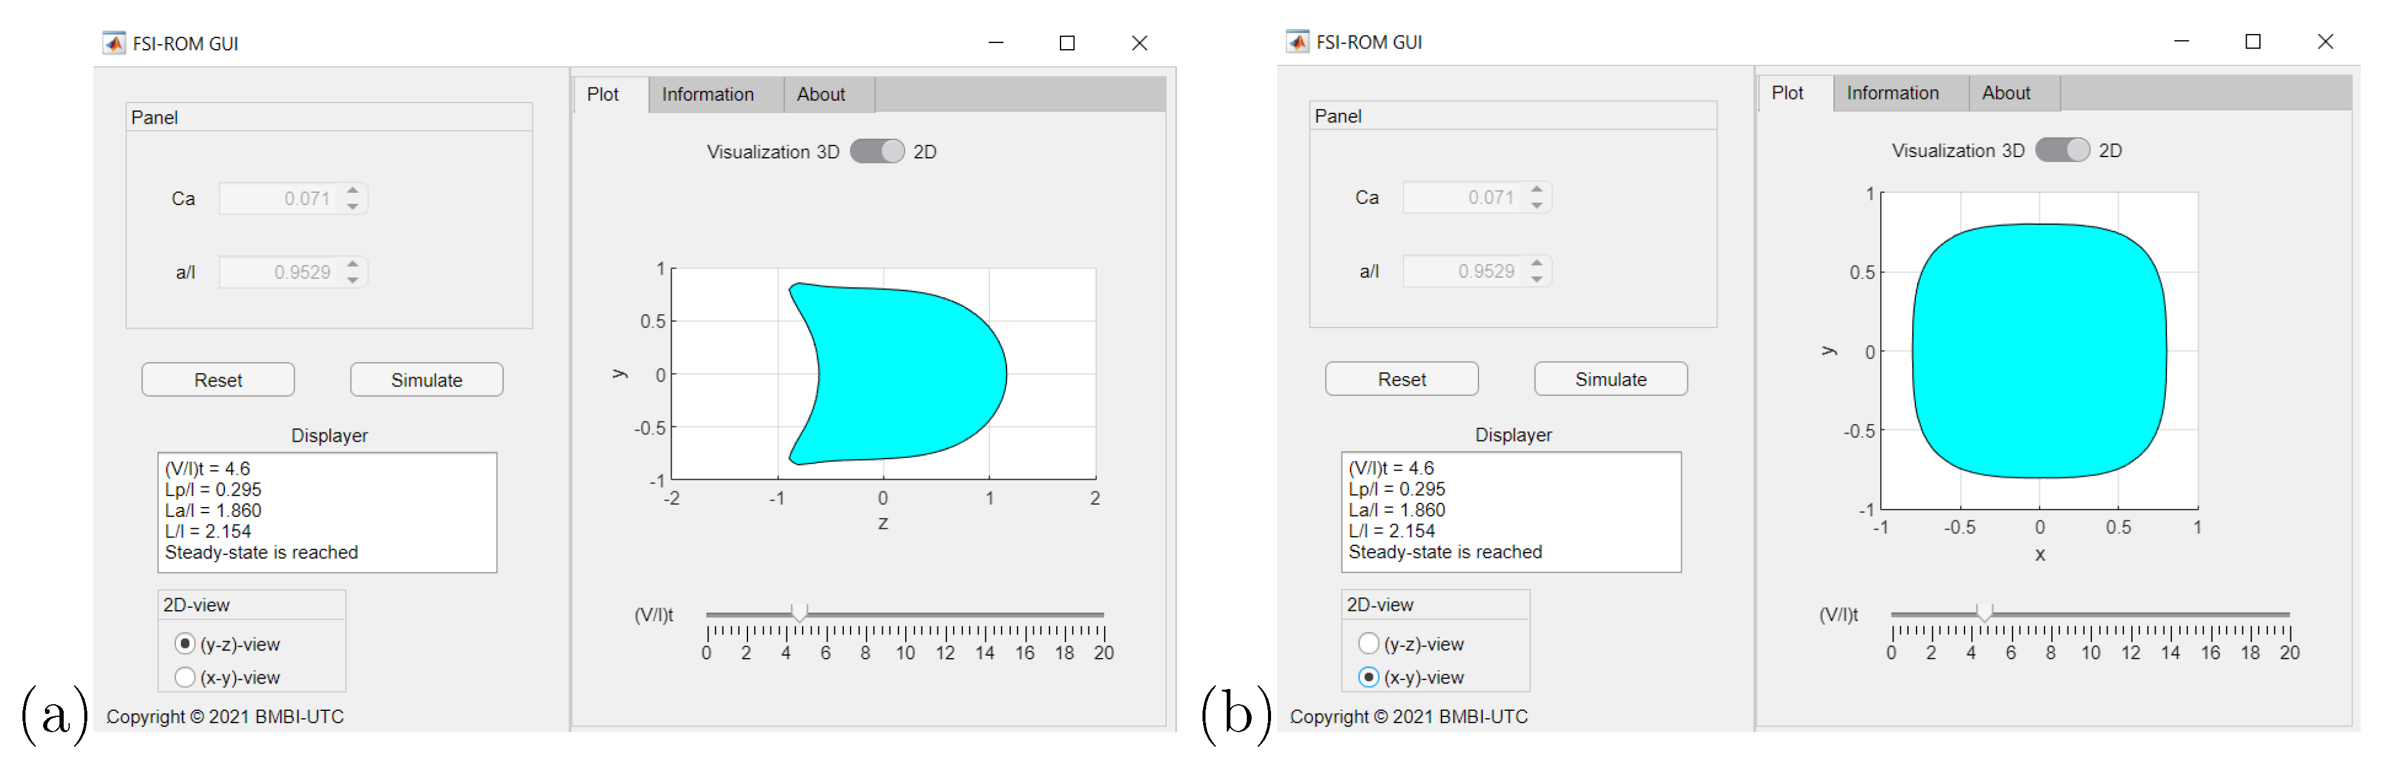This screenshot has height=777, width=2391.
Task: Switch to About tab in left window
Action: point(820,95)
